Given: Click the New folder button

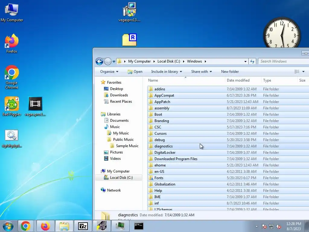Looking at the screenshot, I should (230, 72).
